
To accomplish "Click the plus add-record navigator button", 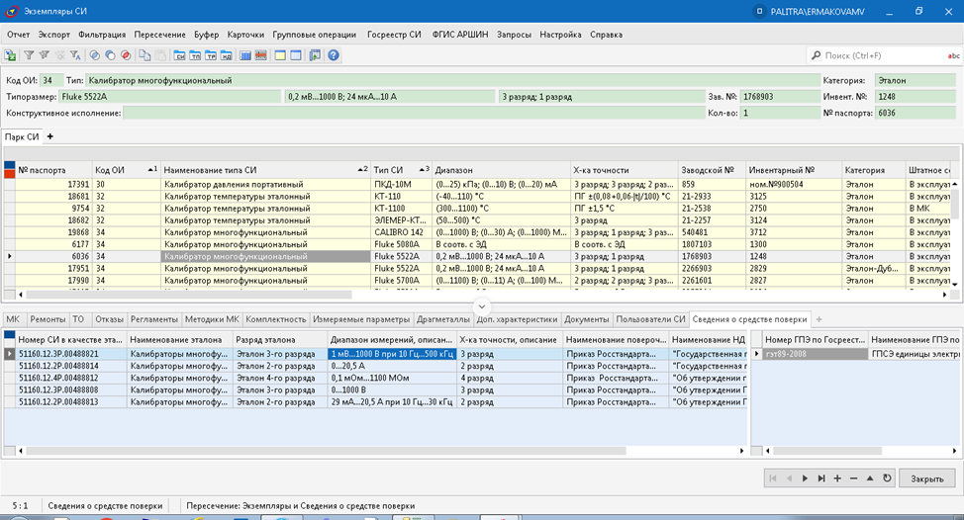I will 837,478.
